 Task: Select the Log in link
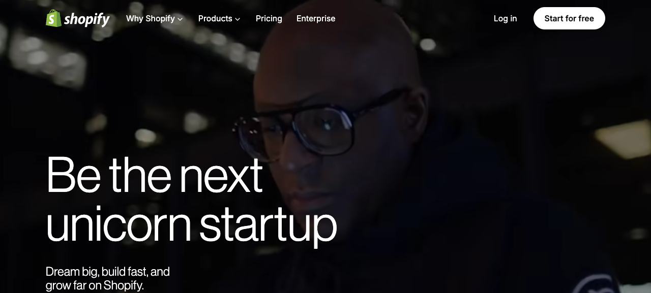pos(505,18)
